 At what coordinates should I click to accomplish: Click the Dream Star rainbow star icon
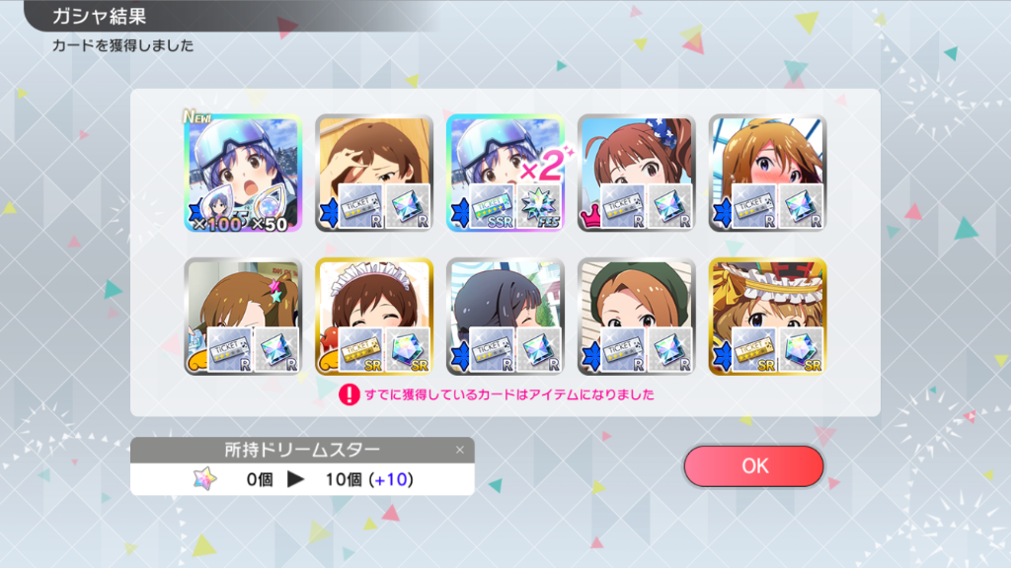(205, 479)
